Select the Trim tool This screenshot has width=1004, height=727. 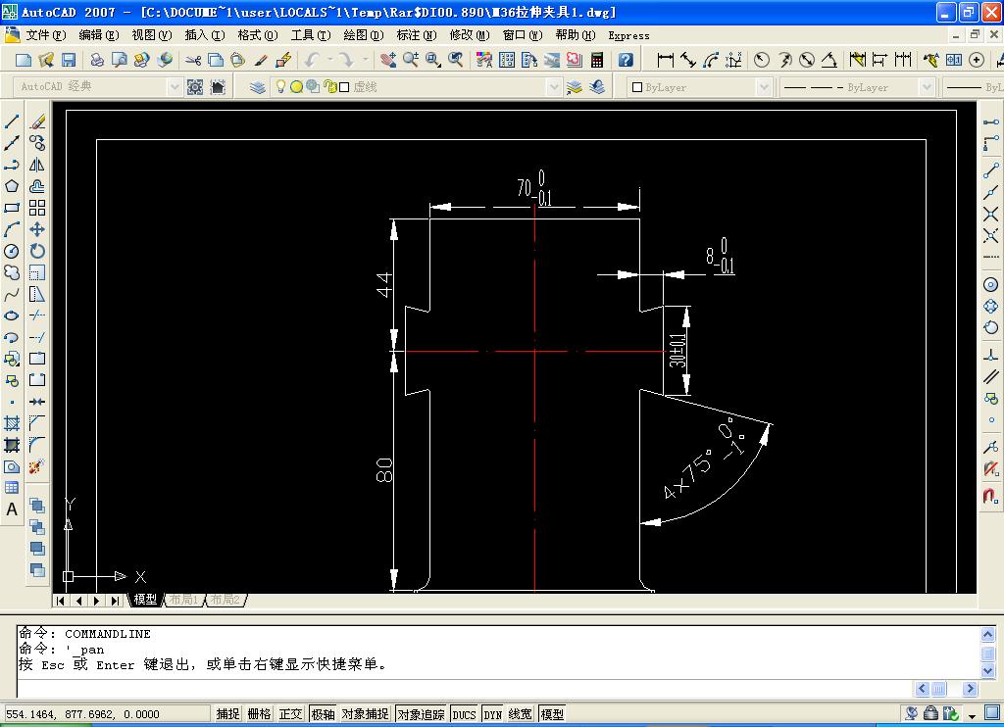(x=37, y=315)
